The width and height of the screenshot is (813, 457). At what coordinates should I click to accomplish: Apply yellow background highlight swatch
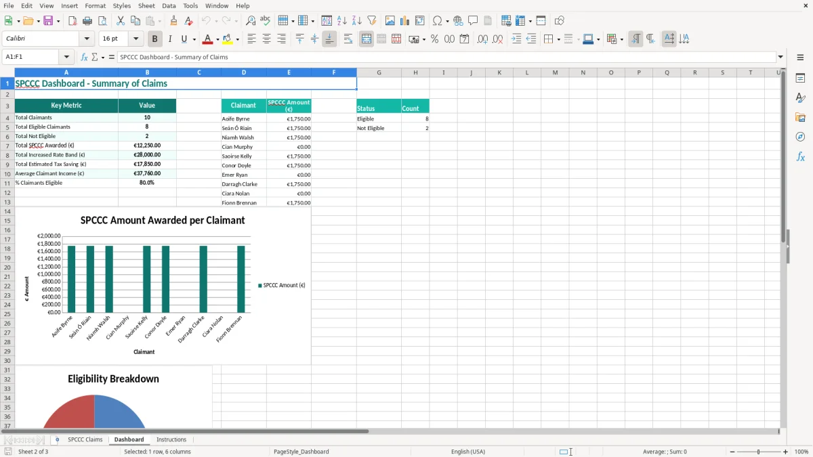click(x=228, y=39)
